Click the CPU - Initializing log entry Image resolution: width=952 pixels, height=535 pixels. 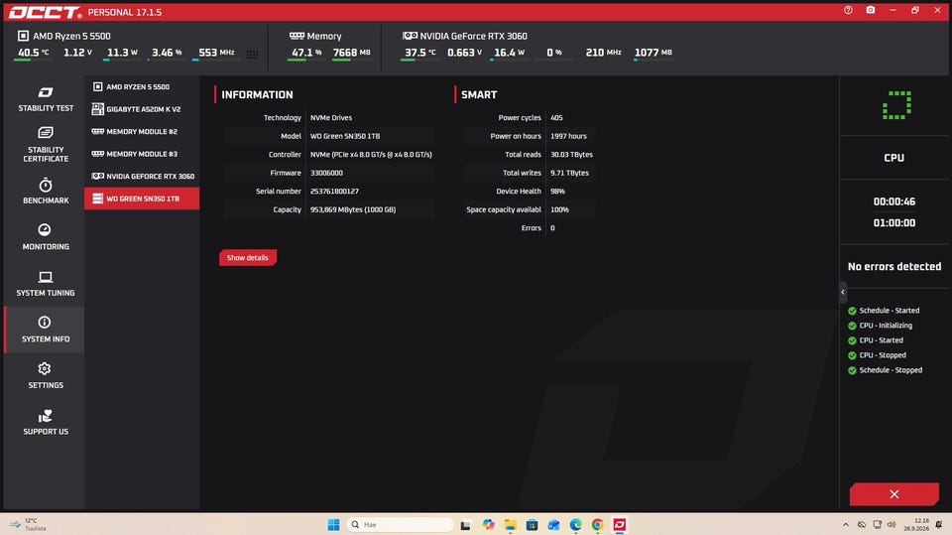(881, 326)
